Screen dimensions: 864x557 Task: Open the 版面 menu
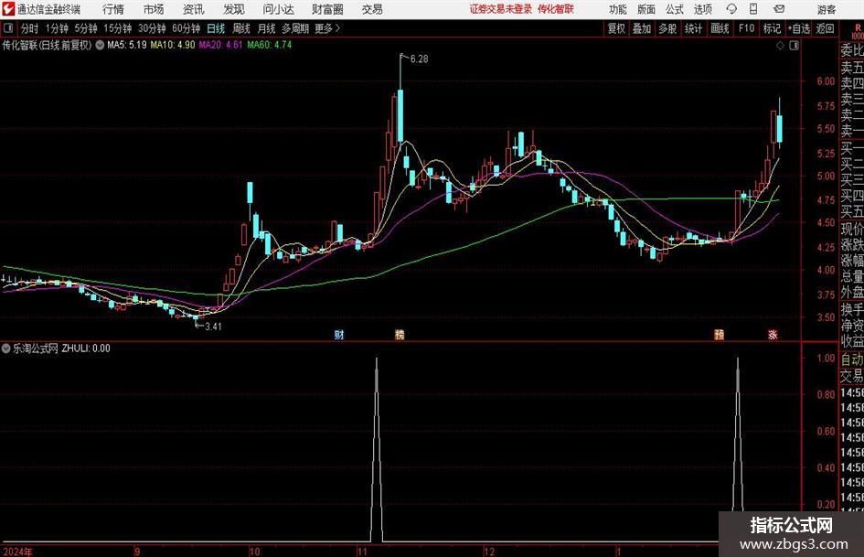tap(646, 9)
